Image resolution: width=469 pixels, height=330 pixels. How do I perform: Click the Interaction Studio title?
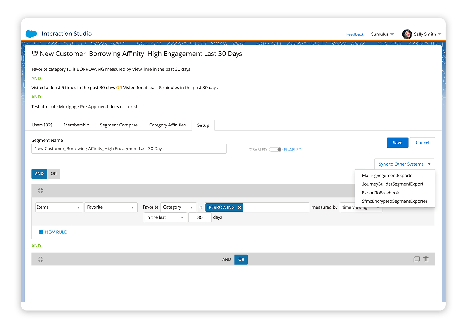tap(67, 34)
